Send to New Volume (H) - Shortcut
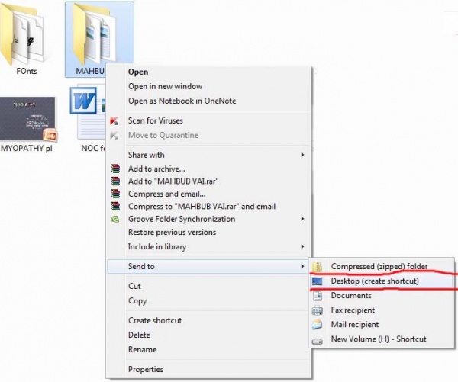Screen dimensions: 458x382 (x=382, y=339)
